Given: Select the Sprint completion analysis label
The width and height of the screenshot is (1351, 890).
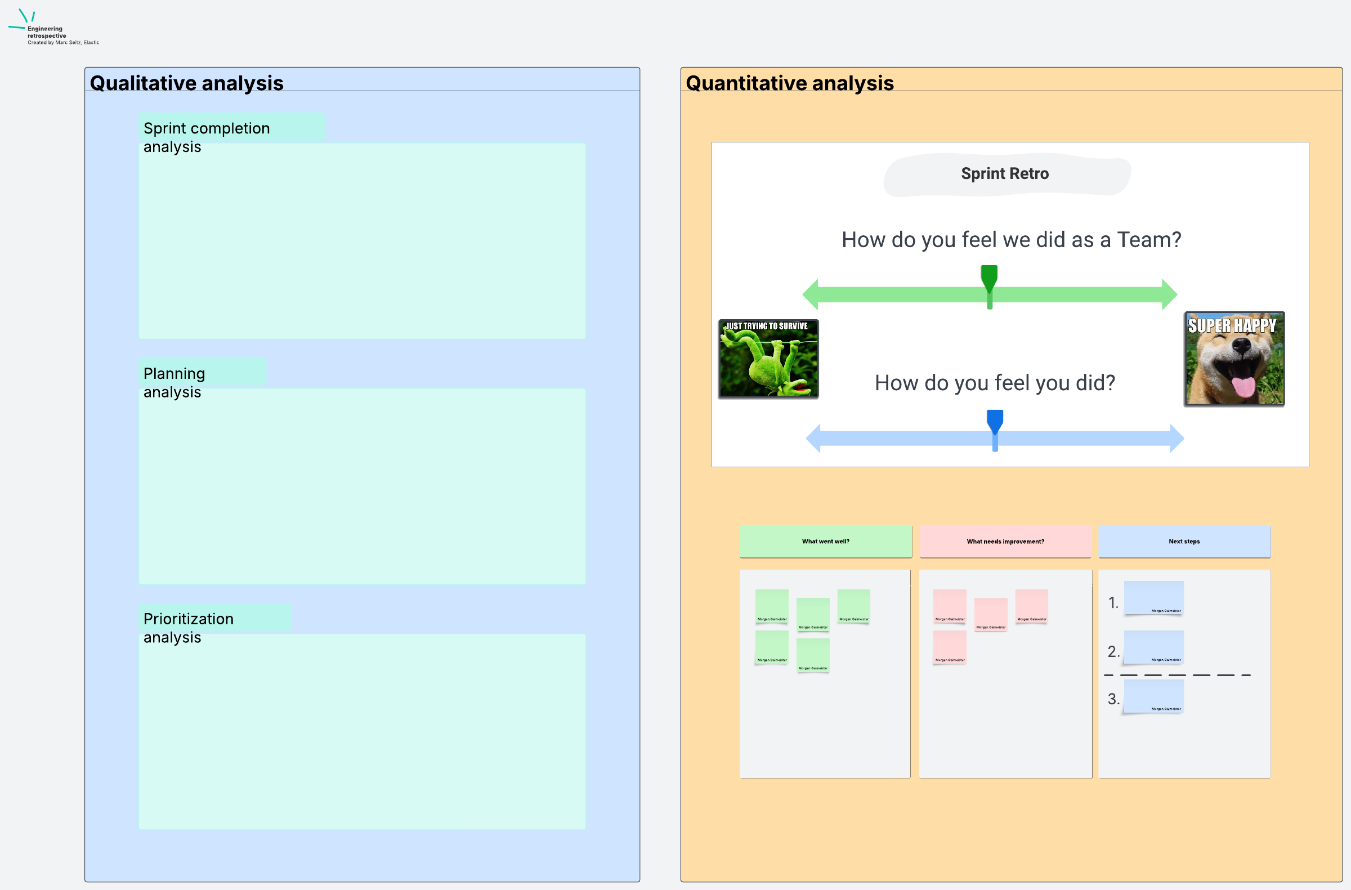Looking at the screenshot, I should (x=207, y=128).
